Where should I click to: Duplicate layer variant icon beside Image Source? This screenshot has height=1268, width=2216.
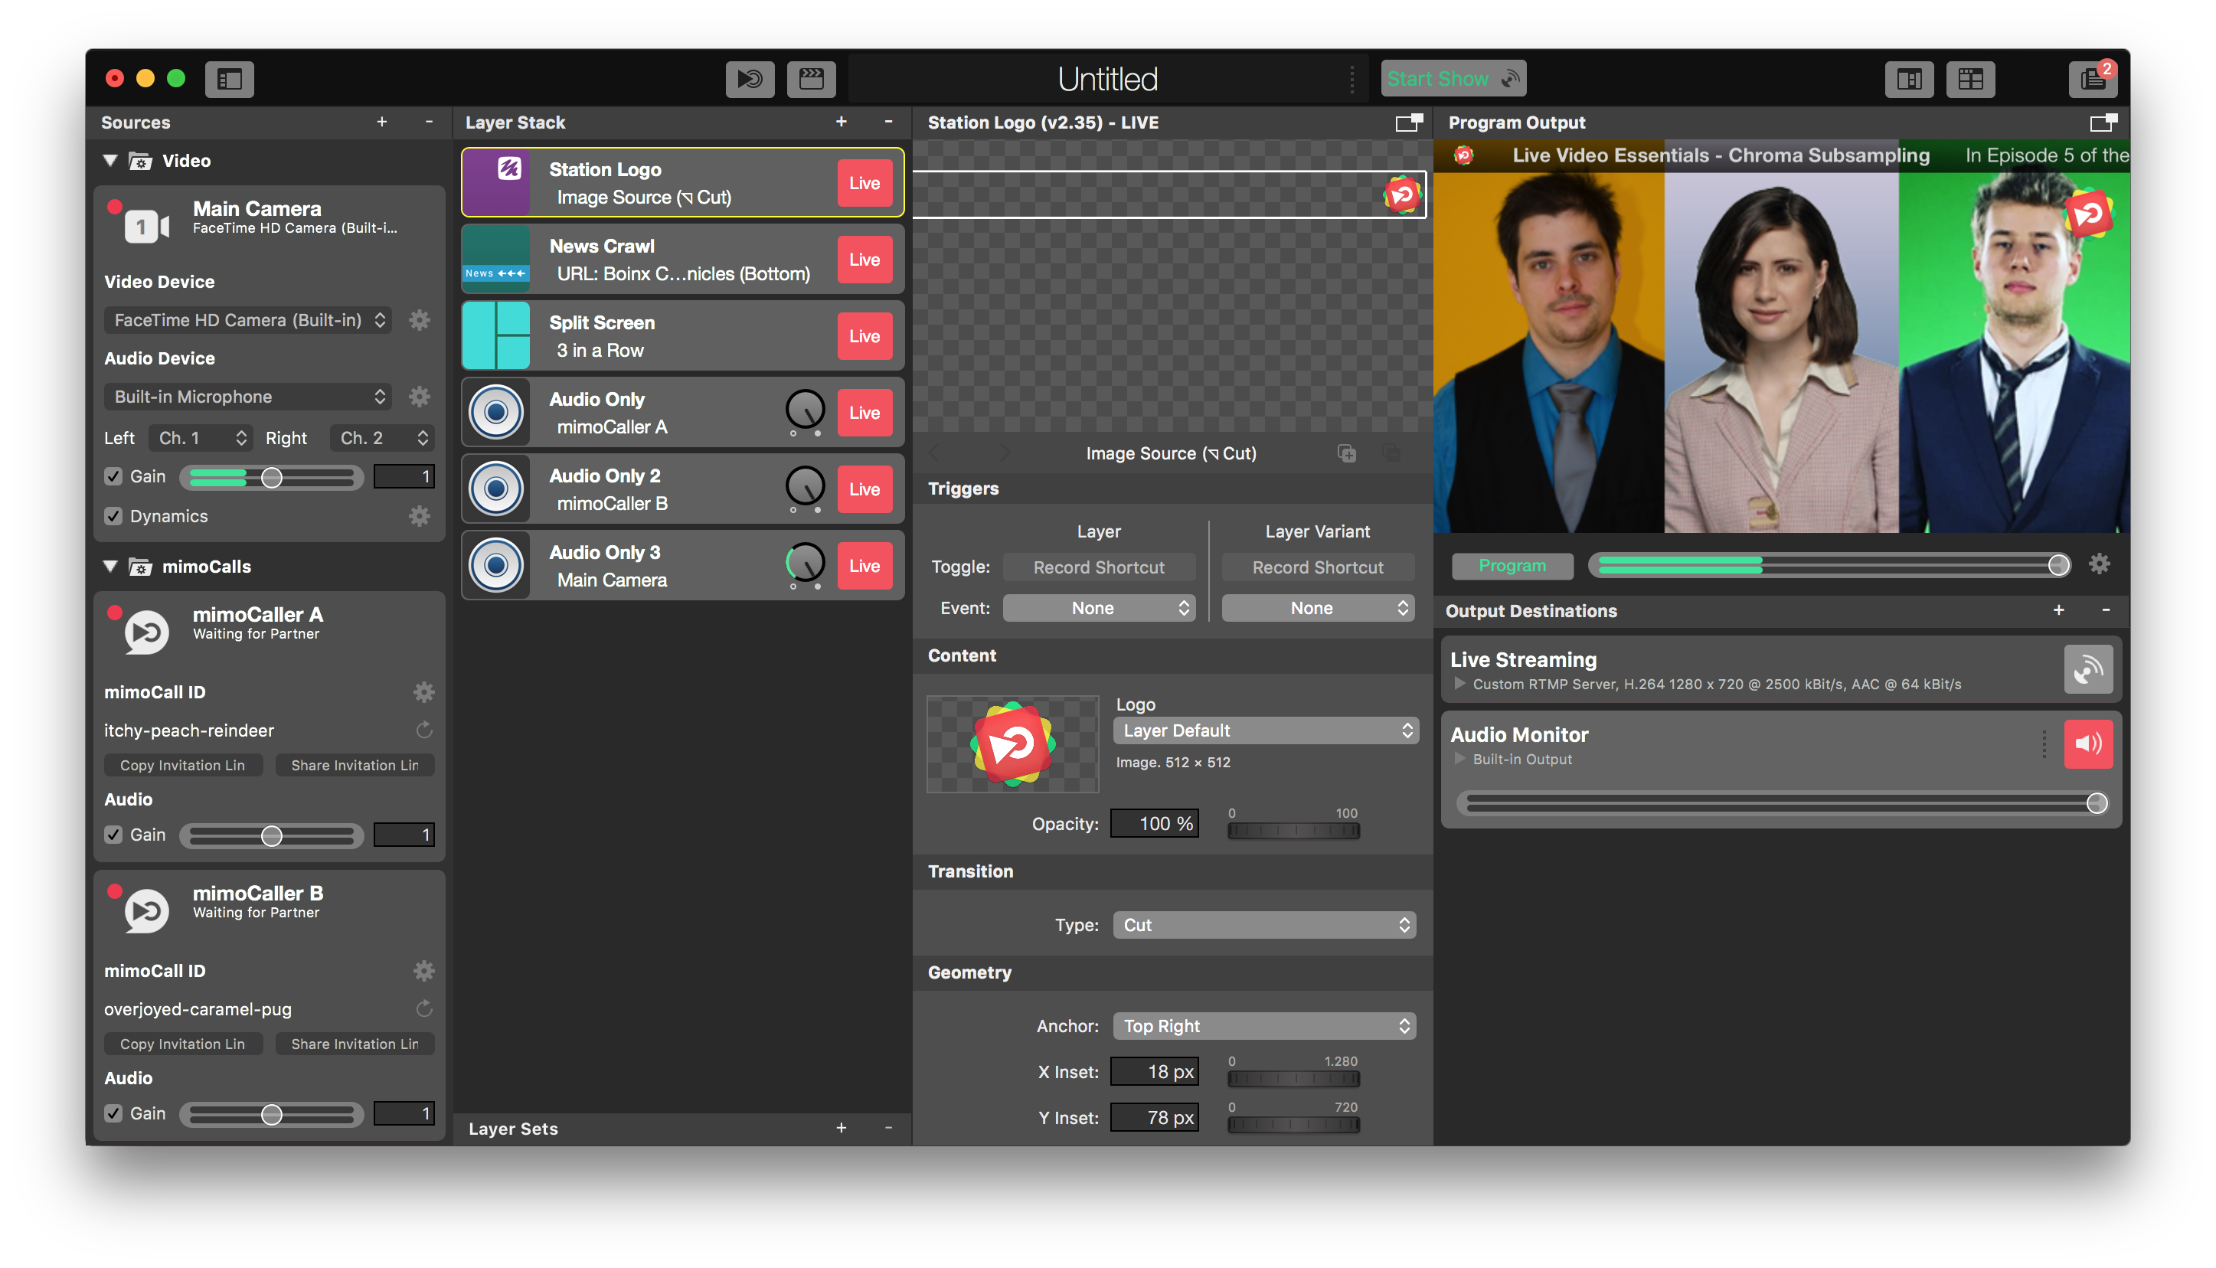point(1346,454)
